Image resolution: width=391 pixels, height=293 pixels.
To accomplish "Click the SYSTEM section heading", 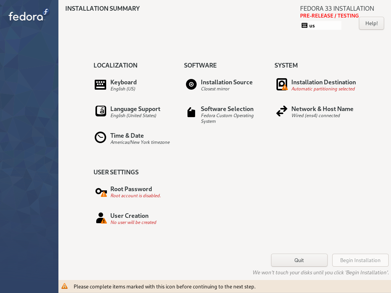I will 286,65.
